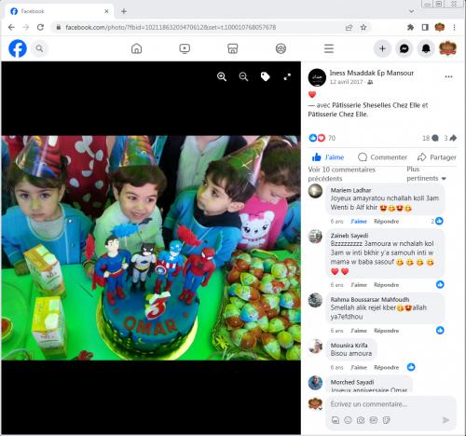Attach a photo to comment
This screenshot has height=436, width=466.
point(361,420)
